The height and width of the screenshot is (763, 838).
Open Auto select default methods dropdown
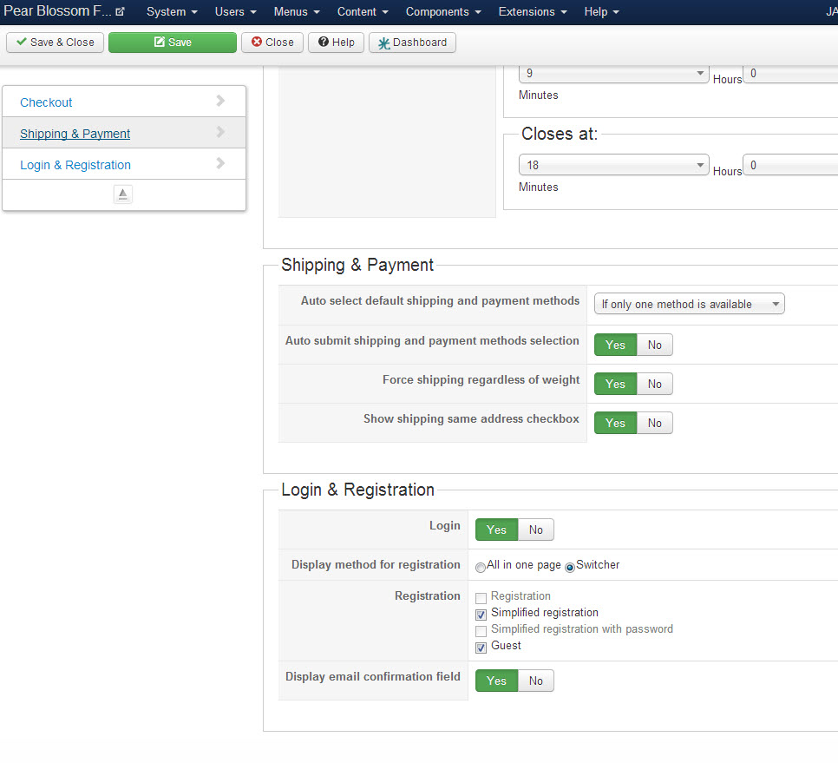[689, 304]
